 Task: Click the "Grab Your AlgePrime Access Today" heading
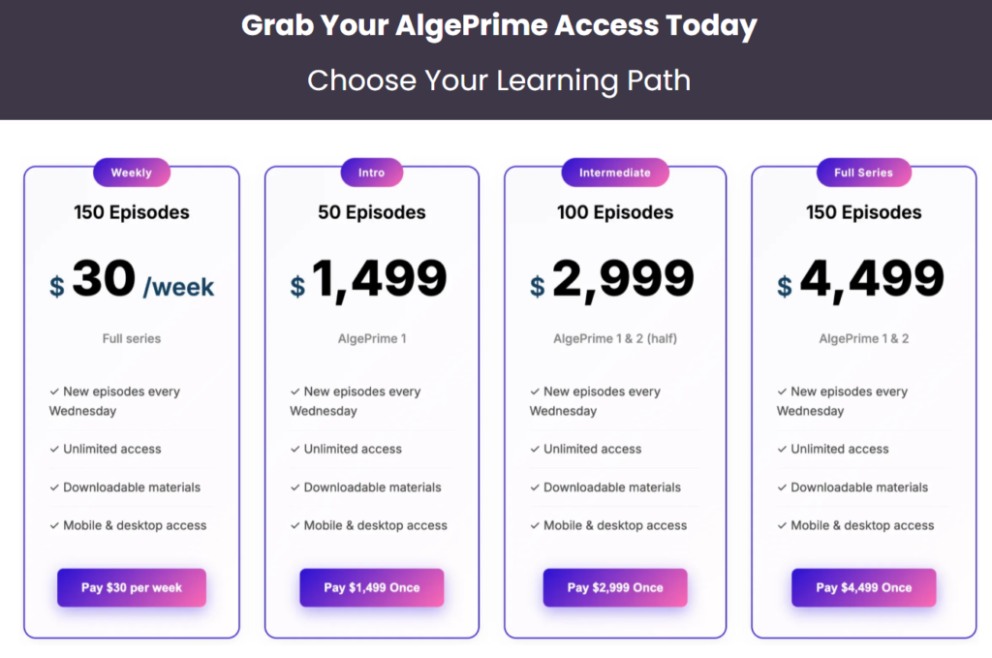(x=499, y=25)
